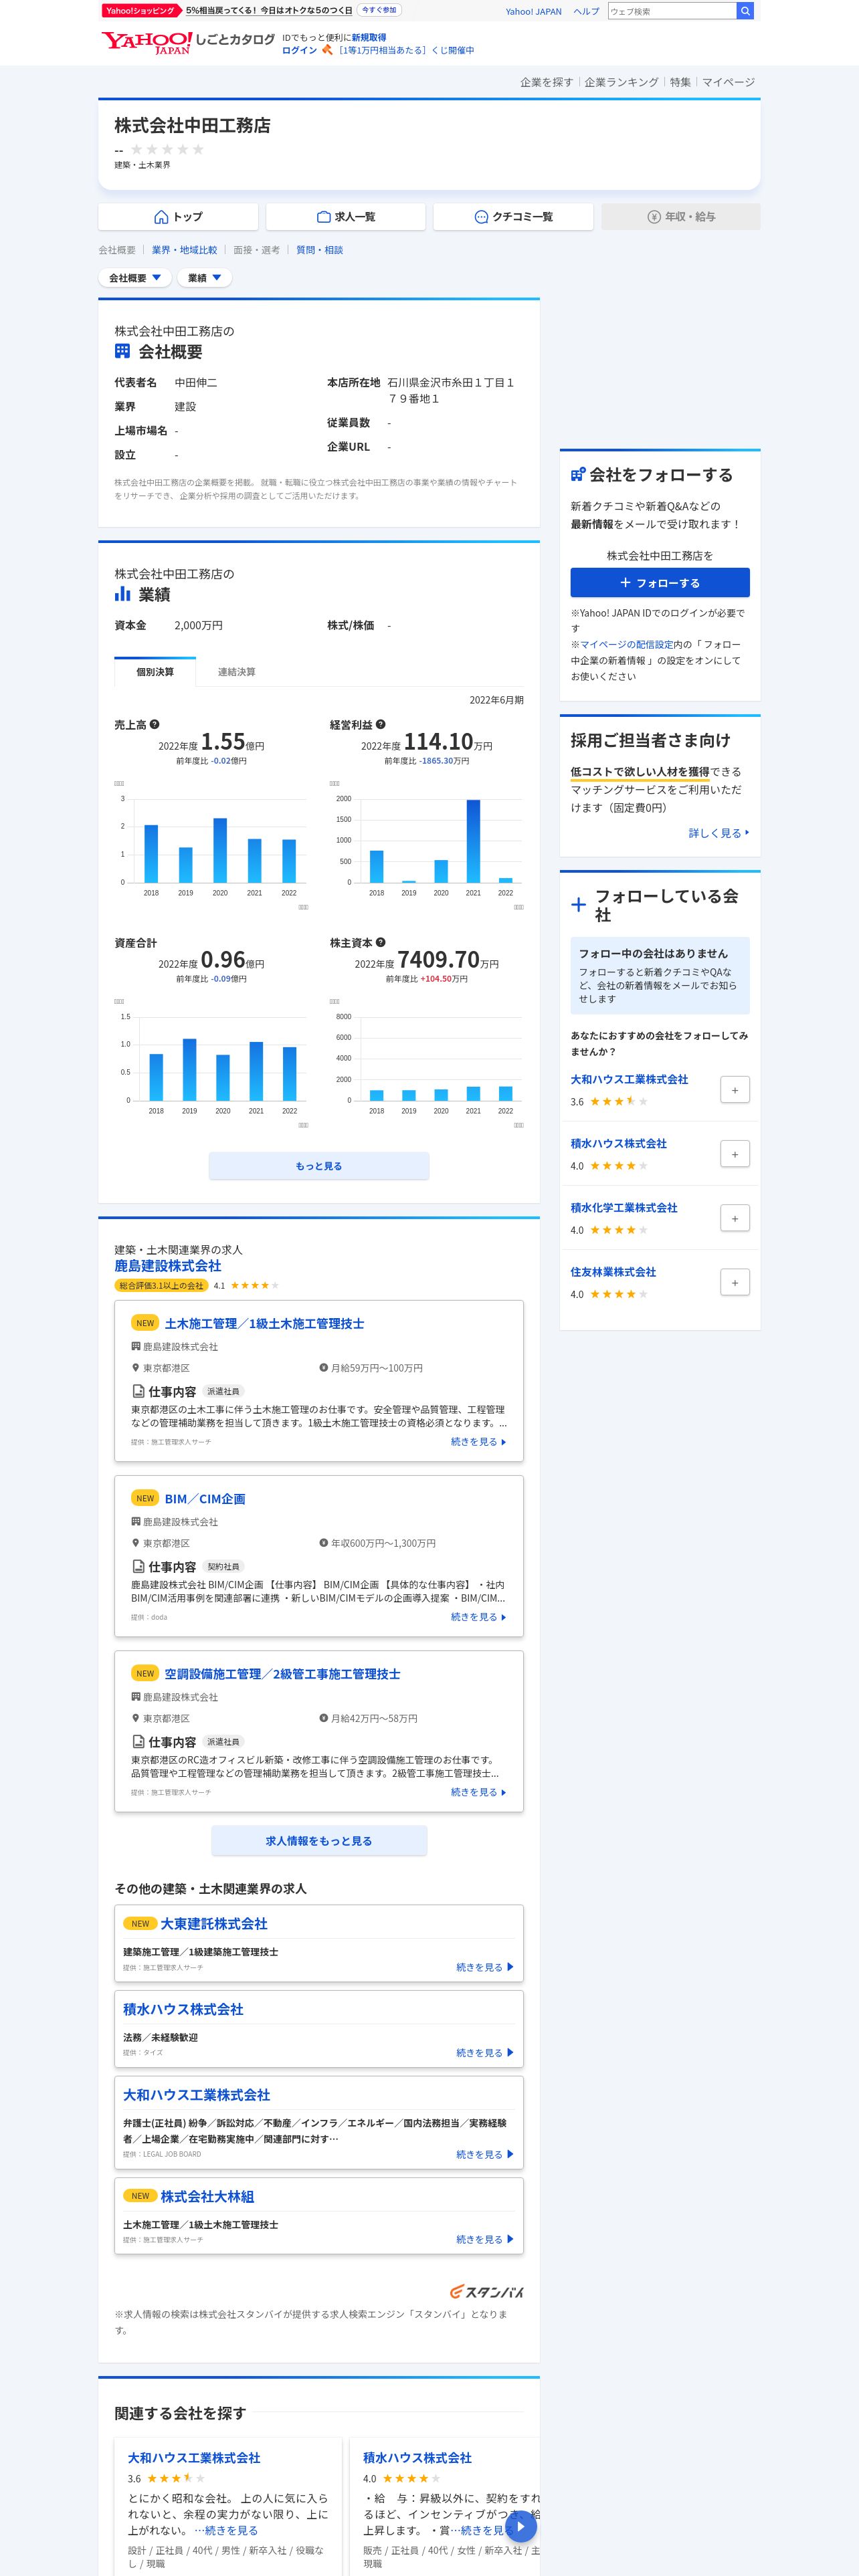Image resolution: width=859 pixels, height=2576 pixels.
Task: Click the もっと見る button under charts
Action: (319, 1166)
